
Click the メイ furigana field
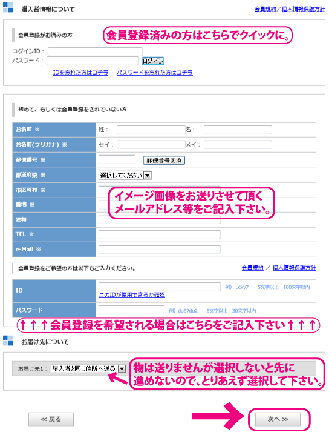tap(238, 145)
